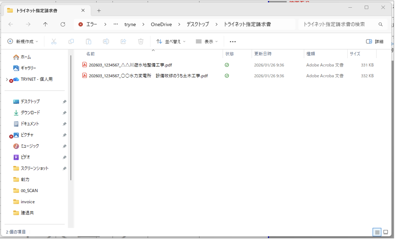The image size is (396, 244).
Task: Click the Share icon in toolbar
Action: (123, 41)
